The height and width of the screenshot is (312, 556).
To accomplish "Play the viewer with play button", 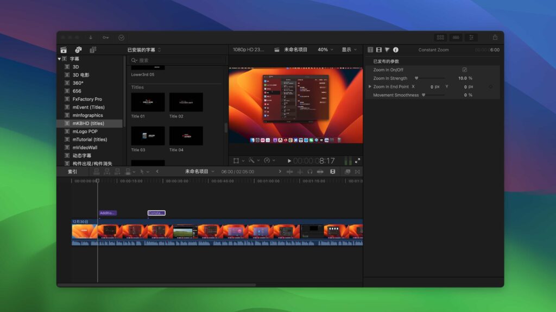I will point(289,161).
